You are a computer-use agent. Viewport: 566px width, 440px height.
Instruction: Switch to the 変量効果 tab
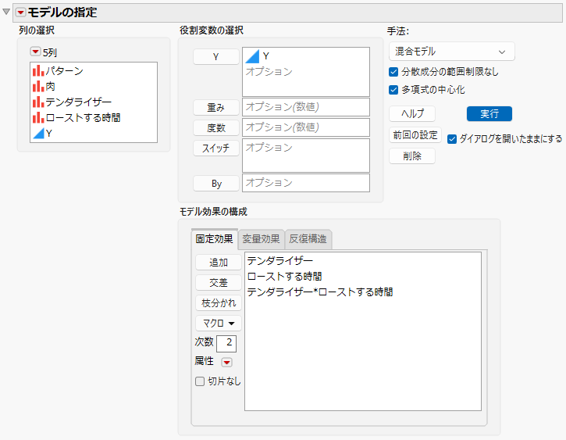point(261,239)
